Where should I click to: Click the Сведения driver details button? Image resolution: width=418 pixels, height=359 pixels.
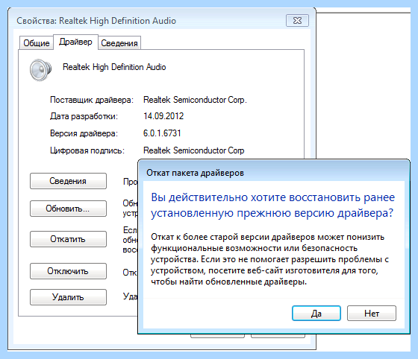pyautogui.click(x=68, y=181)
